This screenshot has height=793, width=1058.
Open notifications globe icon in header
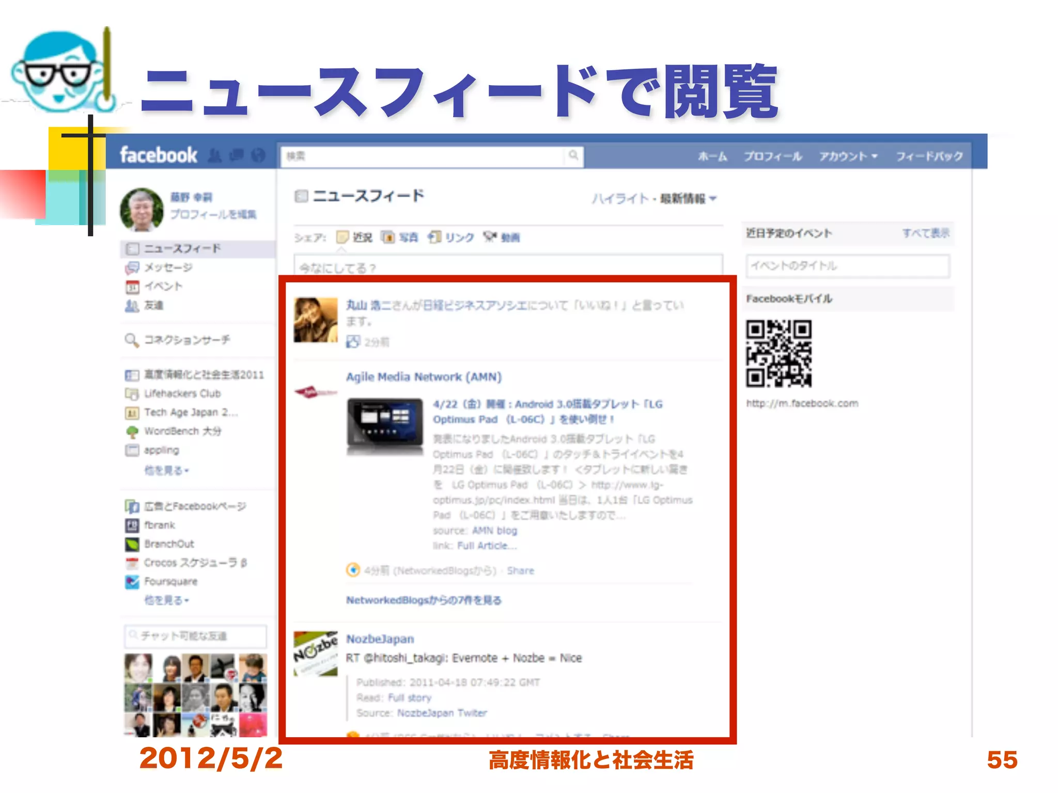pyautogui.click(x=258, y=155)
